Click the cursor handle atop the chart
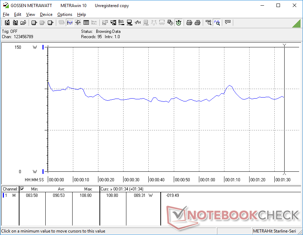The height and width of the screenshot is (235, 303). [x=284, y=45]
